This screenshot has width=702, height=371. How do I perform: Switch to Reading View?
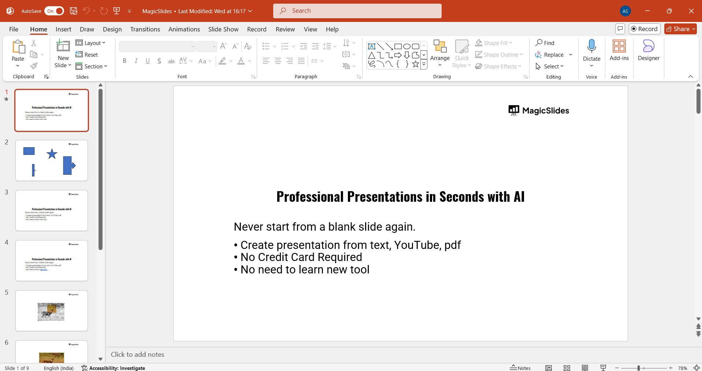coord(585,368)
